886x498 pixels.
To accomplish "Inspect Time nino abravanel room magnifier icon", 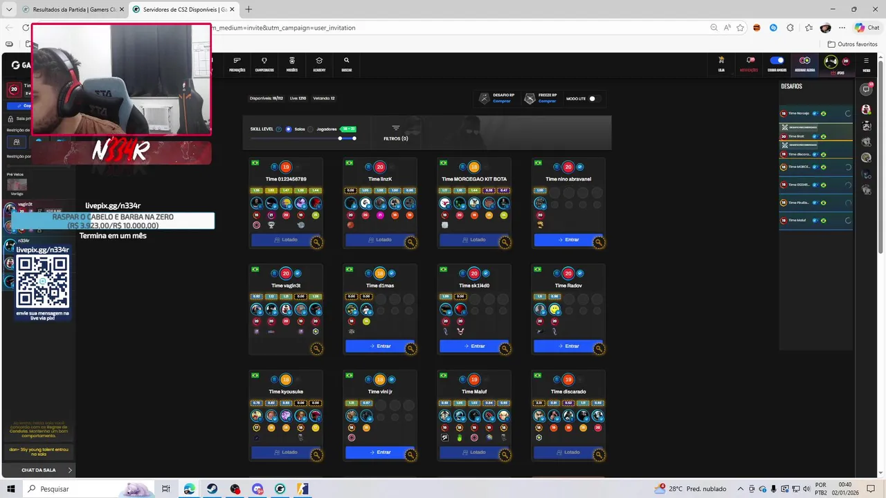I will click(x=599, y=242).
